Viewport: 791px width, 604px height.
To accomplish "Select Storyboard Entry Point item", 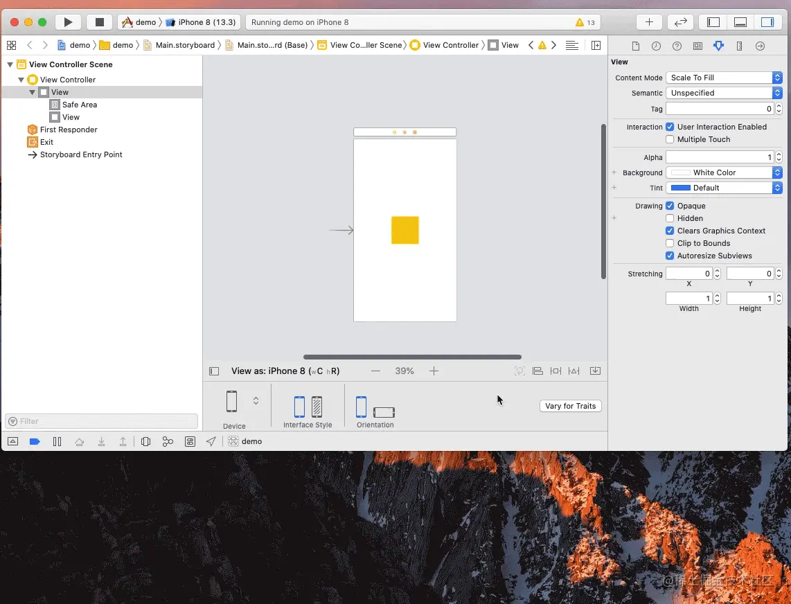I will [x=75, y=154].
